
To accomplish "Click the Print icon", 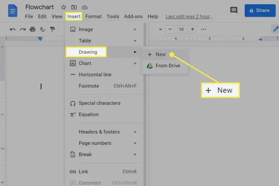I will [33, 29].
